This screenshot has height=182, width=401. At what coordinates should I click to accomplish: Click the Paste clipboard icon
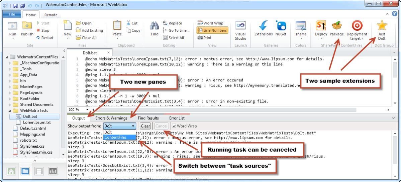tap(117, 26)
